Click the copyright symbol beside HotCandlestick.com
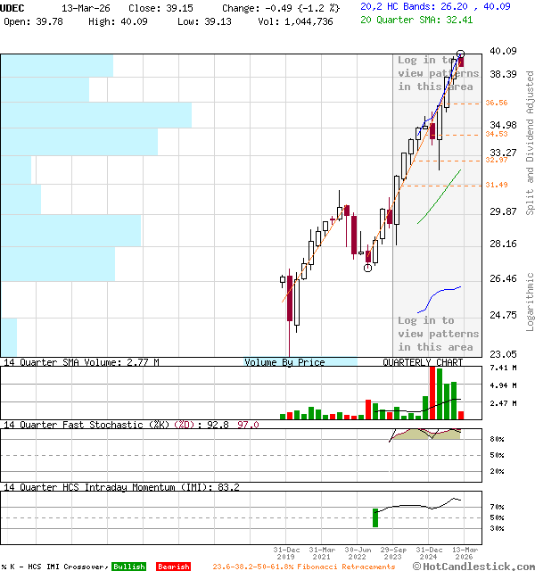The height and width of the screenshot is (571, 535). point(416,566)
